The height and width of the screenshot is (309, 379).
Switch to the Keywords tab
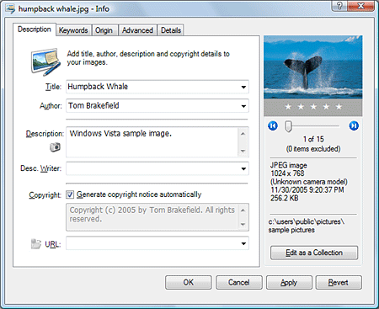coord(73,30)
